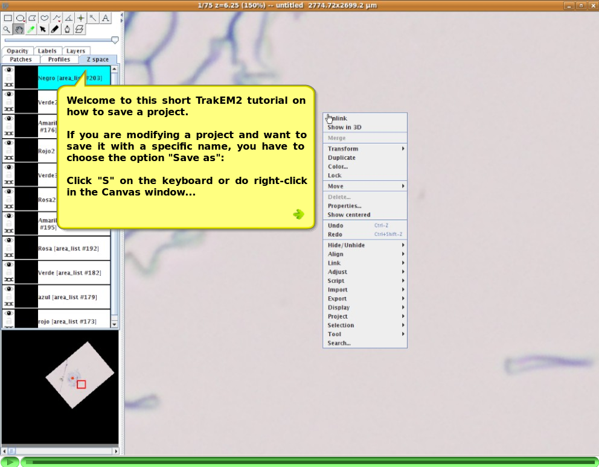The width and height of the screenshot is (599, 467).
Task: Toggle visibility eye of Verde3 row
Action: [9, 167]
